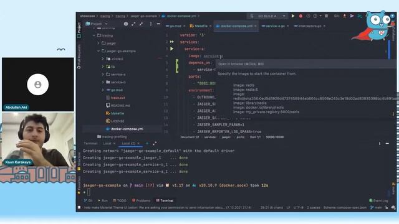Open the Pull Requests side tool window
399x224 pixels.
(x=79, y=57)
